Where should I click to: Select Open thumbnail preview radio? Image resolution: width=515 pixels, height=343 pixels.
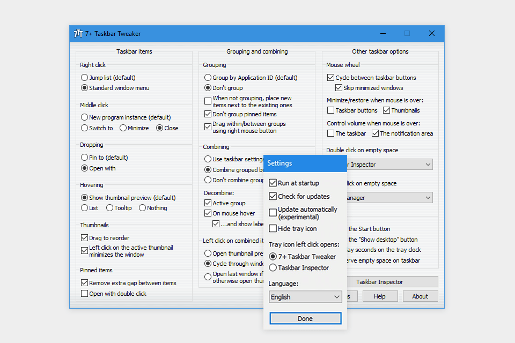[x=208, y=253]
